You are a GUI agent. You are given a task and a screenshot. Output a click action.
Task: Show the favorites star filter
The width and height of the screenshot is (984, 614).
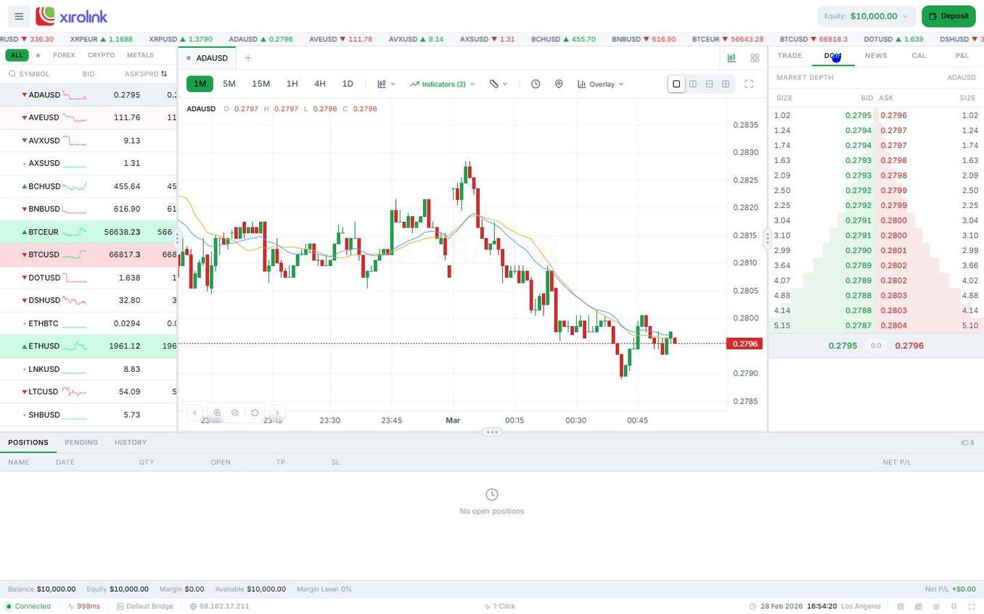[38, 55]
